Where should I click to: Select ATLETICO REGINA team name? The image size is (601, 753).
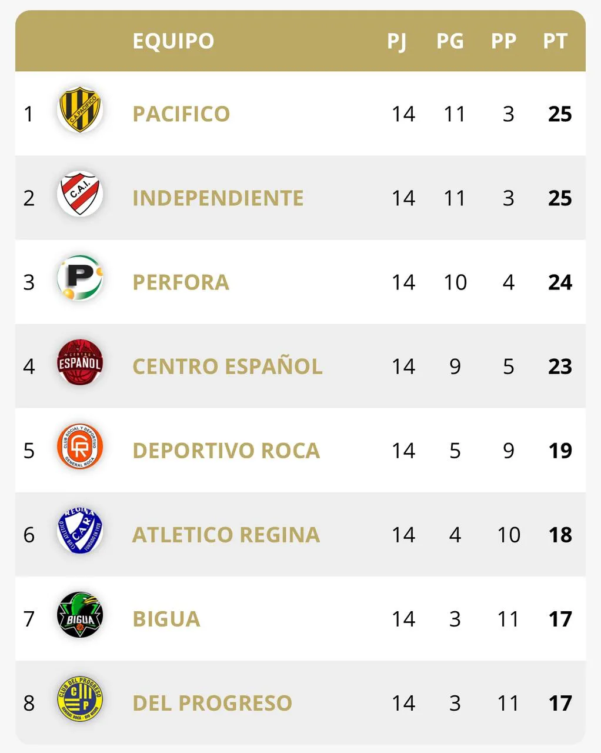point(226,535)
